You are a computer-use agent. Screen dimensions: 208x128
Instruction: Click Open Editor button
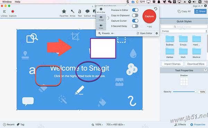coord(145,33)
